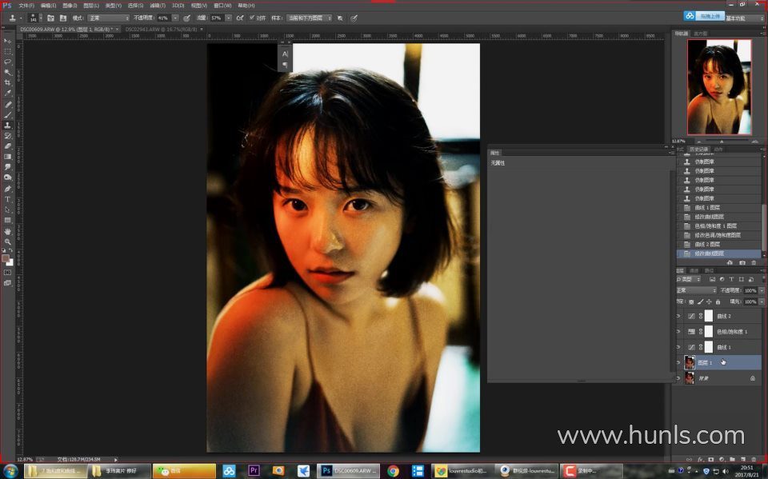Viewport: 768px width, 479px height.
Task: Select the Crop tool
Action: [x=7, y=82]
